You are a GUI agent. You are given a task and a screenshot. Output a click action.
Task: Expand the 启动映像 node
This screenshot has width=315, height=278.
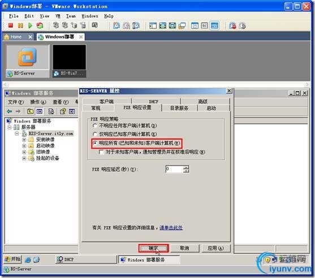(24, 146)
